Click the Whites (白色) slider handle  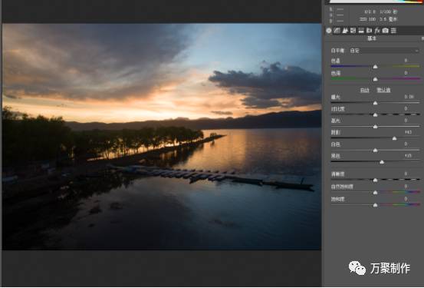tap(376, 150)
